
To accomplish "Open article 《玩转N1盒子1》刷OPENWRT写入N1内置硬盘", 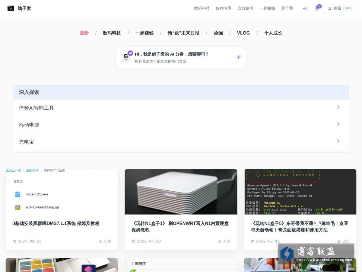I will (x=180, y=227).
